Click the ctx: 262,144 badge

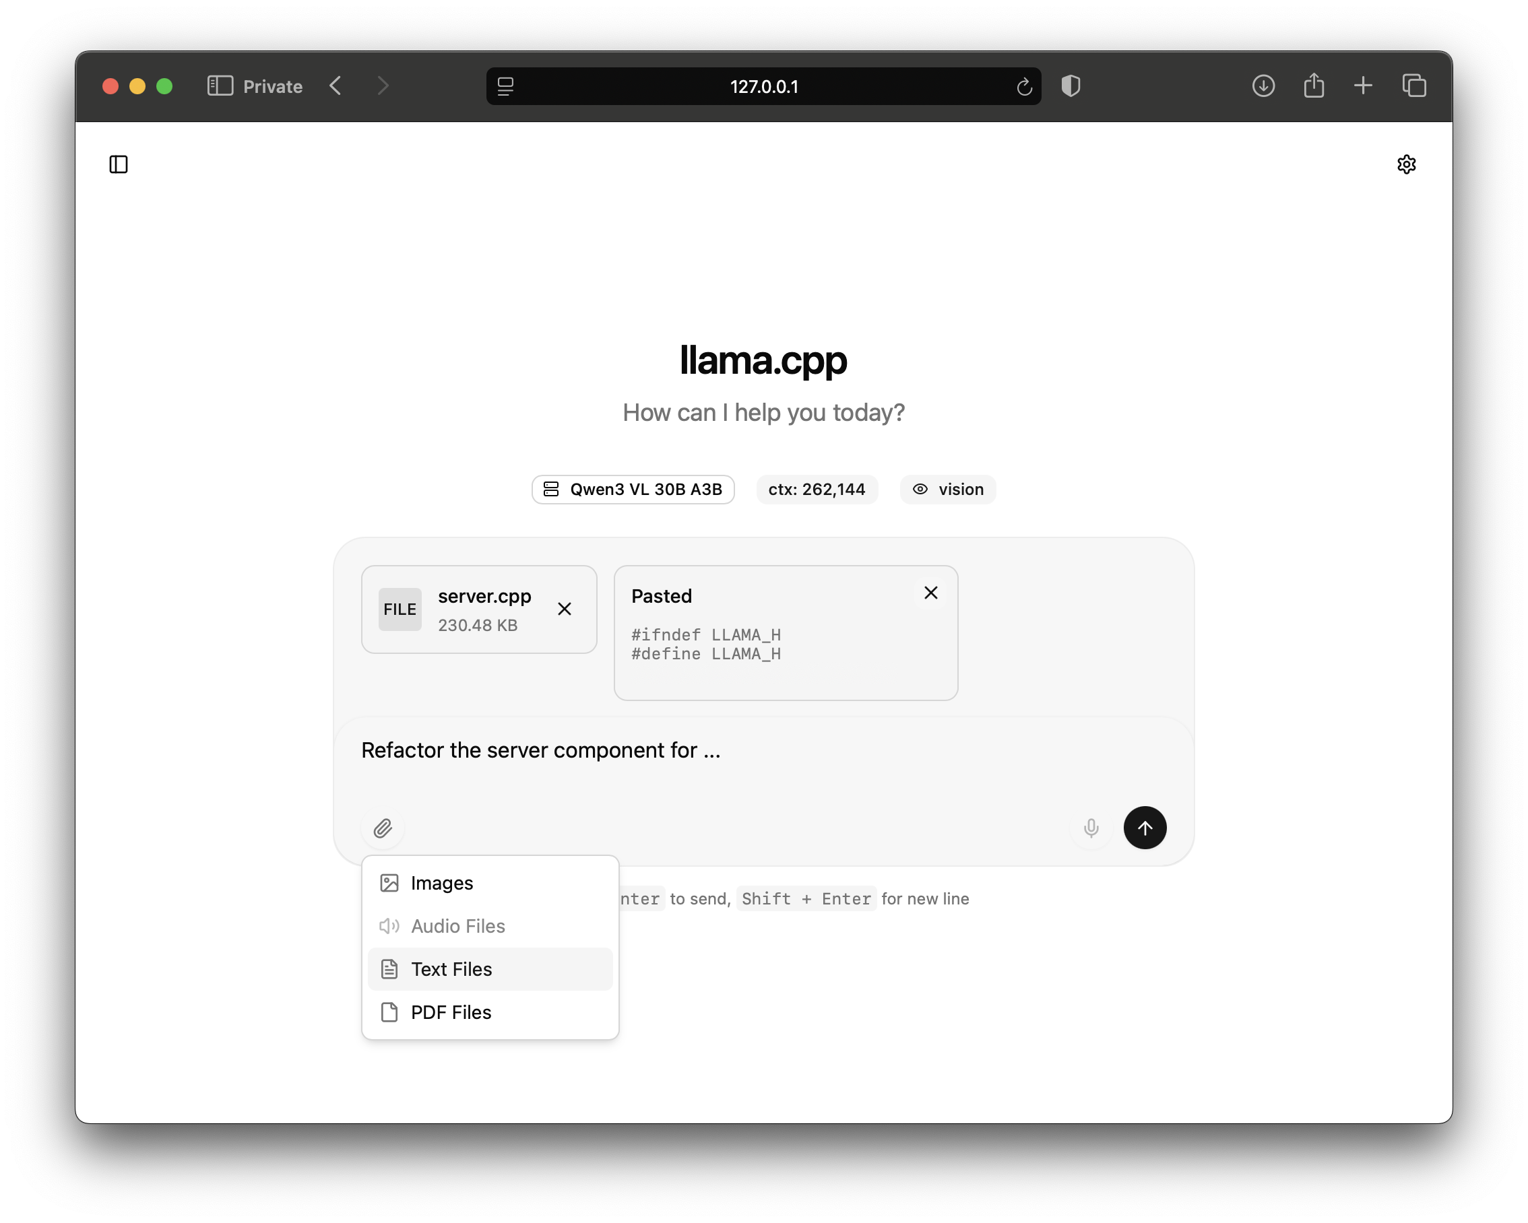817,489
